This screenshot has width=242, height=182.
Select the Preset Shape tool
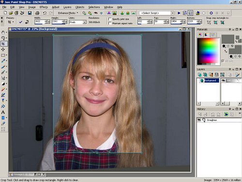pyautogui.click(x=3, y=118)
